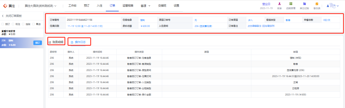
Task: Open the 夜审 night audit icon
Action: (279, 4)
